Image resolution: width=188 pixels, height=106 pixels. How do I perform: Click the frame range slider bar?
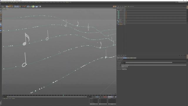tap(47, 97)
